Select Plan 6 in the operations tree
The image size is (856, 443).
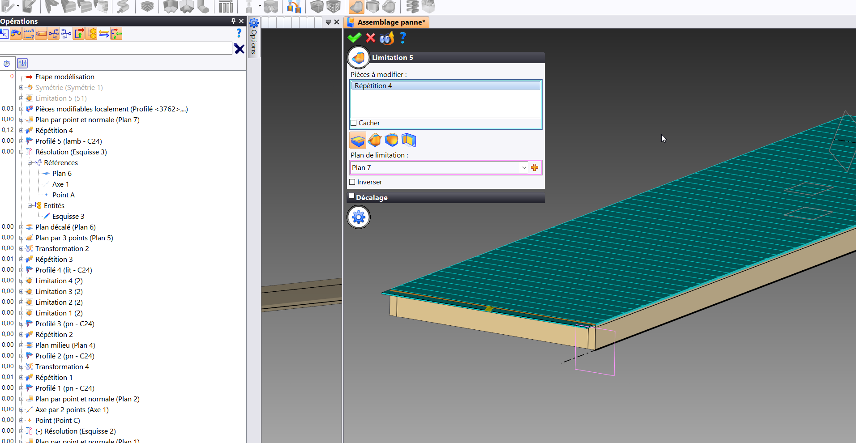click(x=62, y=174)
